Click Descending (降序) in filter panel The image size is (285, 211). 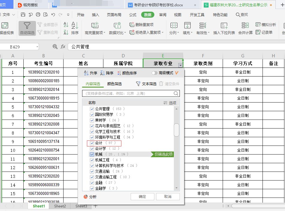click(107, 73)
